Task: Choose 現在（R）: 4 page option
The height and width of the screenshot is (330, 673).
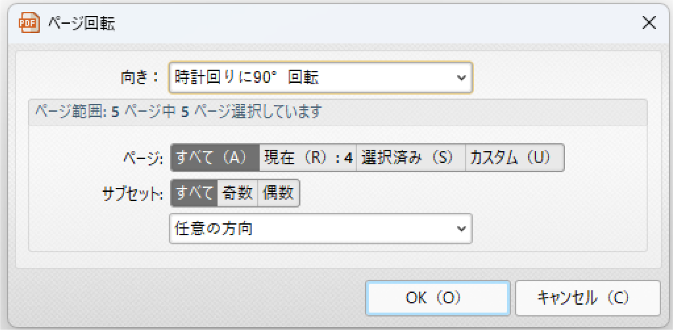Action: [x=308, y=158]
